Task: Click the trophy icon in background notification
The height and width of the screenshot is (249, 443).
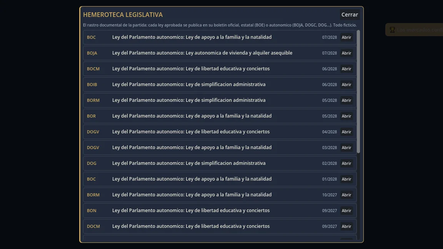Action: tap(392, 30)
